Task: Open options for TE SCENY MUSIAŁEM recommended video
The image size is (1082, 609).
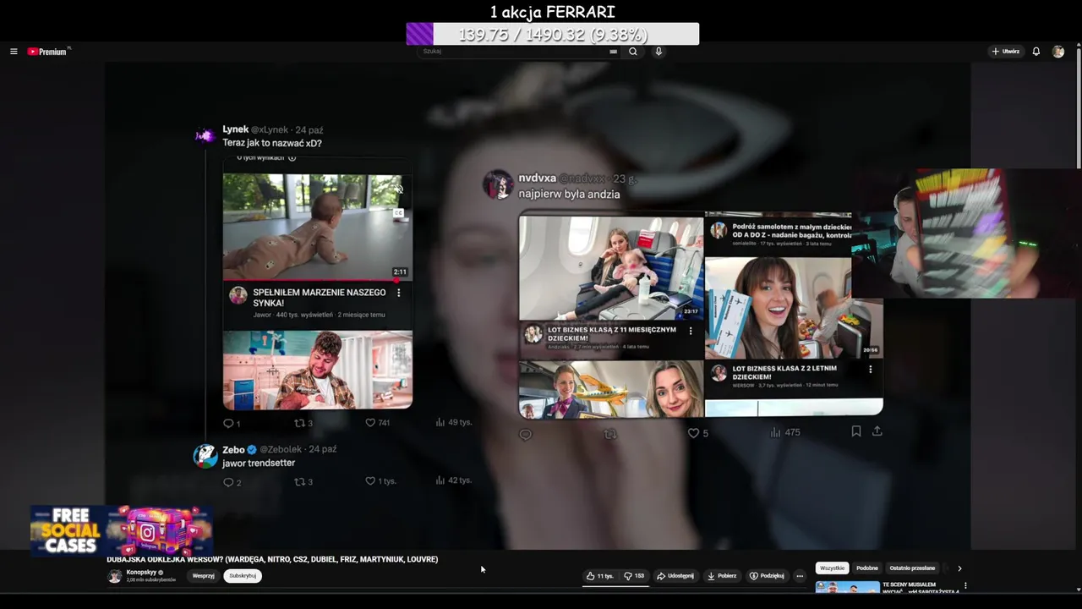Action: point(965,585)
